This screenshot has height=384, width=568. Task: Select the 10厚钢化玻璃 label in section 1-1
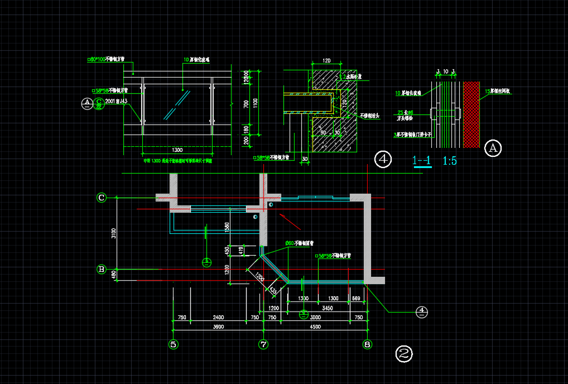(408, 93)
